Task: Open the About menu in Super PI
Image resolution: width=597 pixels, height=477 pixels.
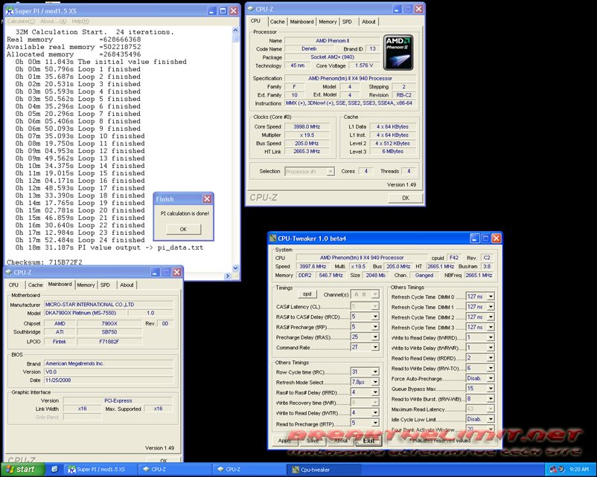Action: click(54, 22)
